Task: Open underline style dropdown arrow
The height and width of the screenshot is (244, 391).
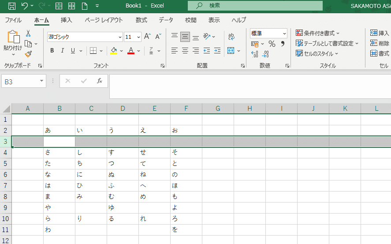Action: click(81, 51)
